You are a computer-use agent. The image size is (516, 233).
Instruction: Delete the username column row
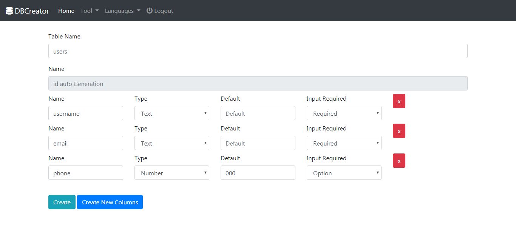[x=399, y=101]
